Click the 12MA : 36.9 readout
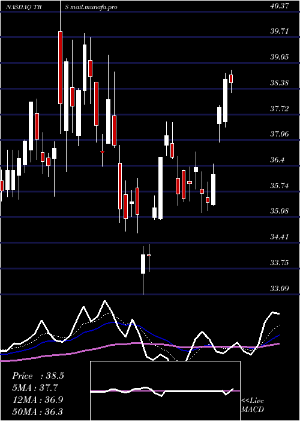 (x=38, y=400)
